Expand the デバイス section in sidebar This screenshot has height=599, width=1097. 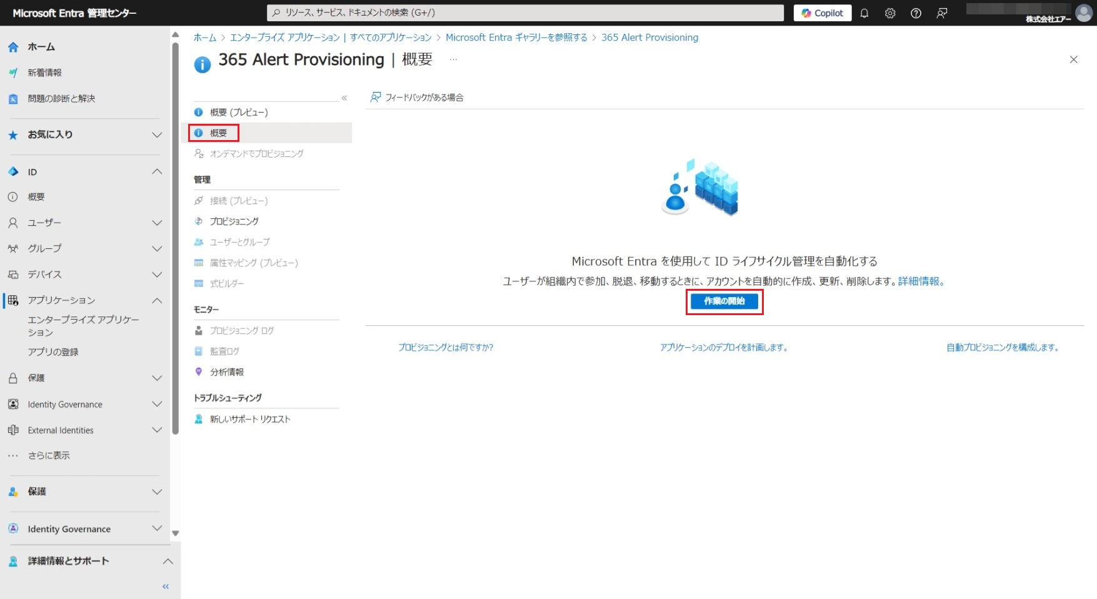(157, 274)
